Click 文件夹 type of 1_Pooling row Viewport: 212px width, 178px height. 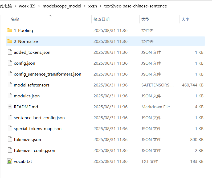click(x=147, y=31)
